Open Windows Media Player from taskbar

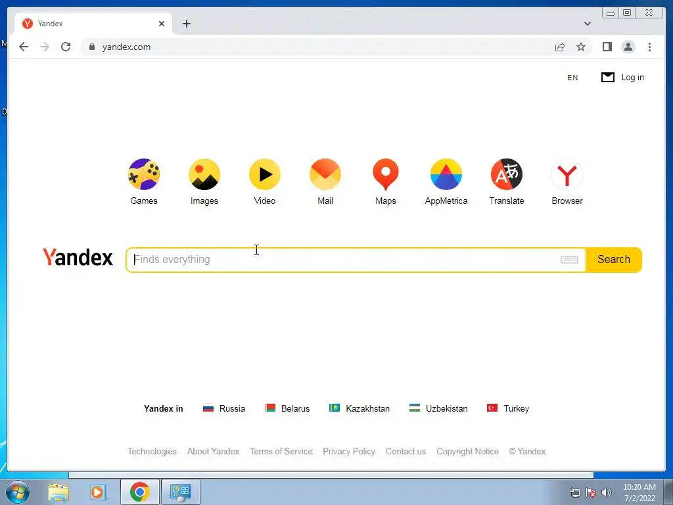(99, 492)
